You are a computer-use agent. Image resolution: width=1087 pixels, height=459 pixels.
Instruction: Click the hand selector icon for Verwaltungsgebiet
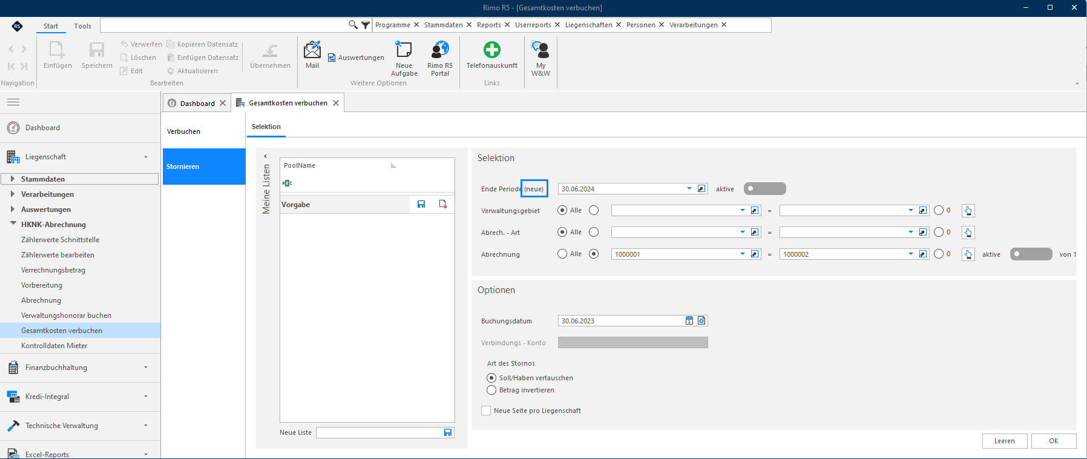click(968, 211)
